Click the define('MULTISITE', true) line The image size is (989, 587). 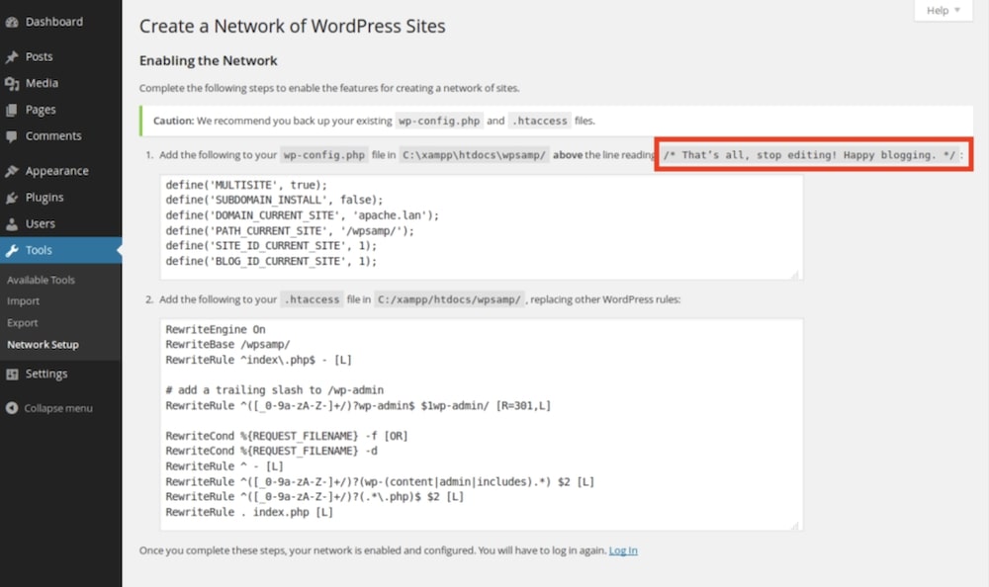[246, 185]
